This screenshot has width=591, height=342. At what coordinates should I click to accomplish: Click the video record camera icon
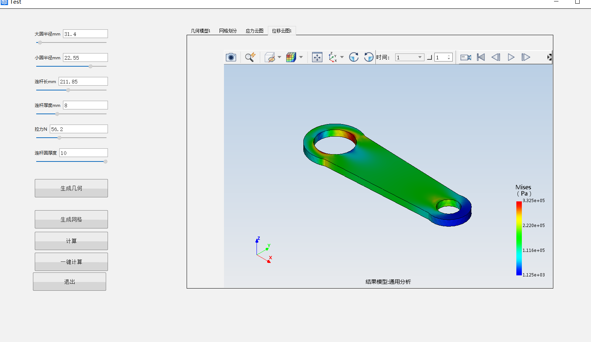[x=465, y=57]
